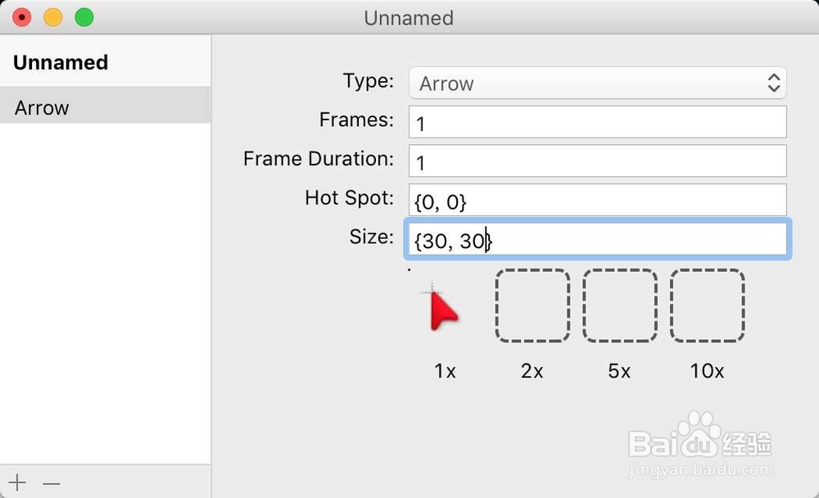The height and width of the screenshot is (498, 819).
Task: Click the empty 10x image slot
Action: (708, 306)
